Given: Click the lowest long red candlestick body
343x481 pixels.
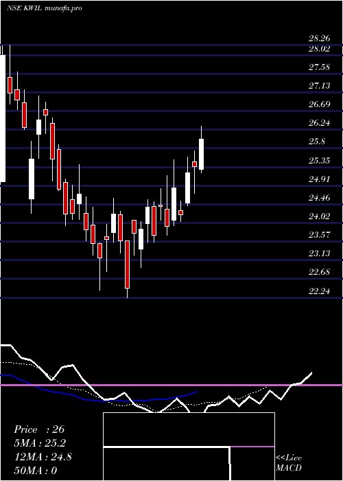Looking at the screenshot, I should click(127, 265).
